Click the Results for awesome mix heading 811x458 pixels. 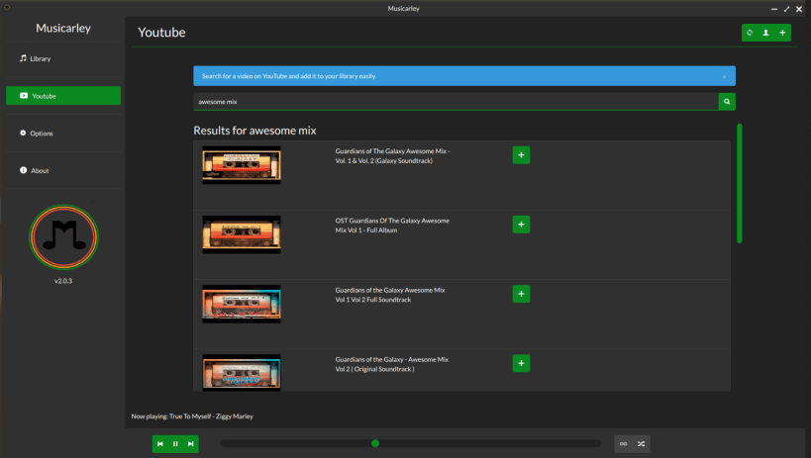coord(254,131)
